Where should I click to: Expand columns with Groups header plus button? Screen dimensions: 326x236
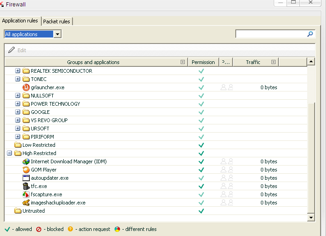pos(182,62)
